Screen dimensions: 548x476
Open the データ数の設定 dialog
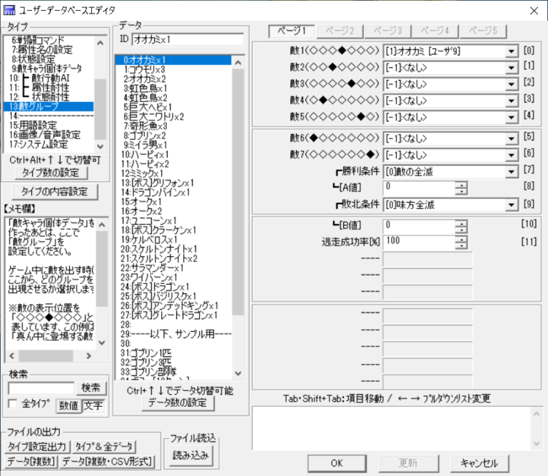[x=176, y=404]
